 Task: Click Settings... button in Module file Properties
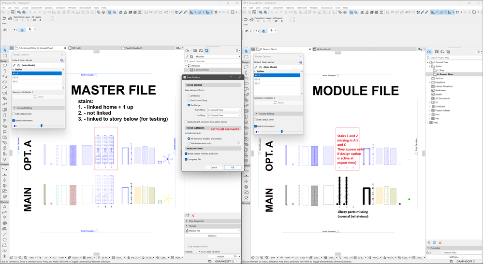(454, 257)
